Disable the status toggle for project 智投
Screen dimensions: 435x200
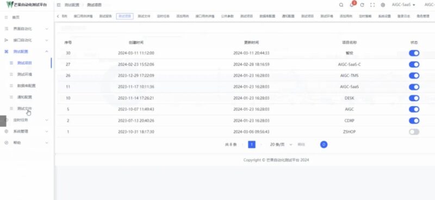pos(414,53)
